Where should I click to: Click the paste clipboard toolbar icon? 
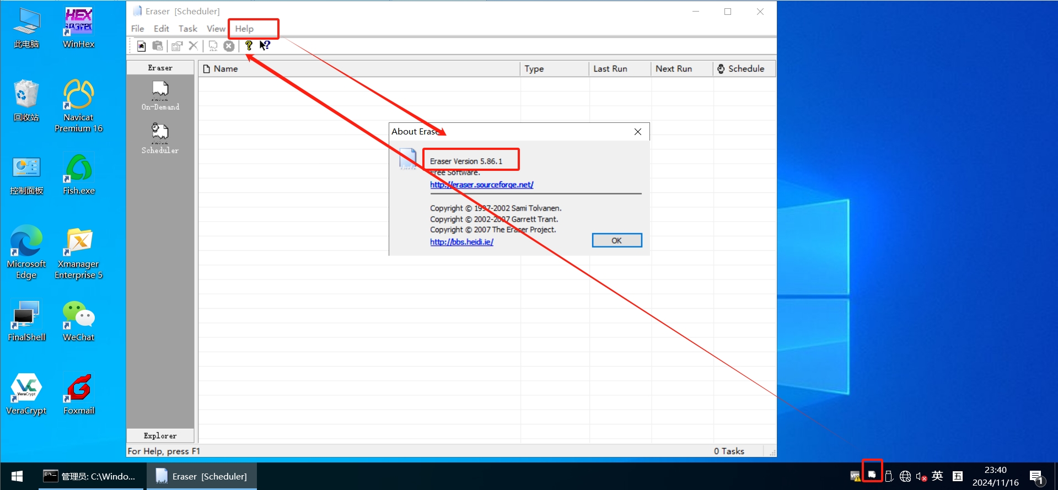click(158, 46)
